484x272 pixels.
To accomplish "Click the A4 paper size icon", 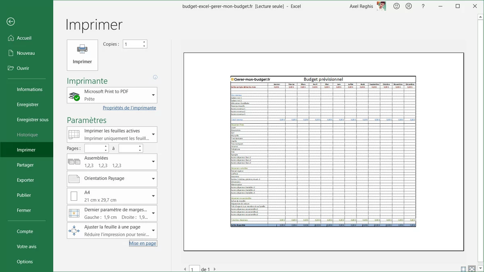I will tap(74, 196).
